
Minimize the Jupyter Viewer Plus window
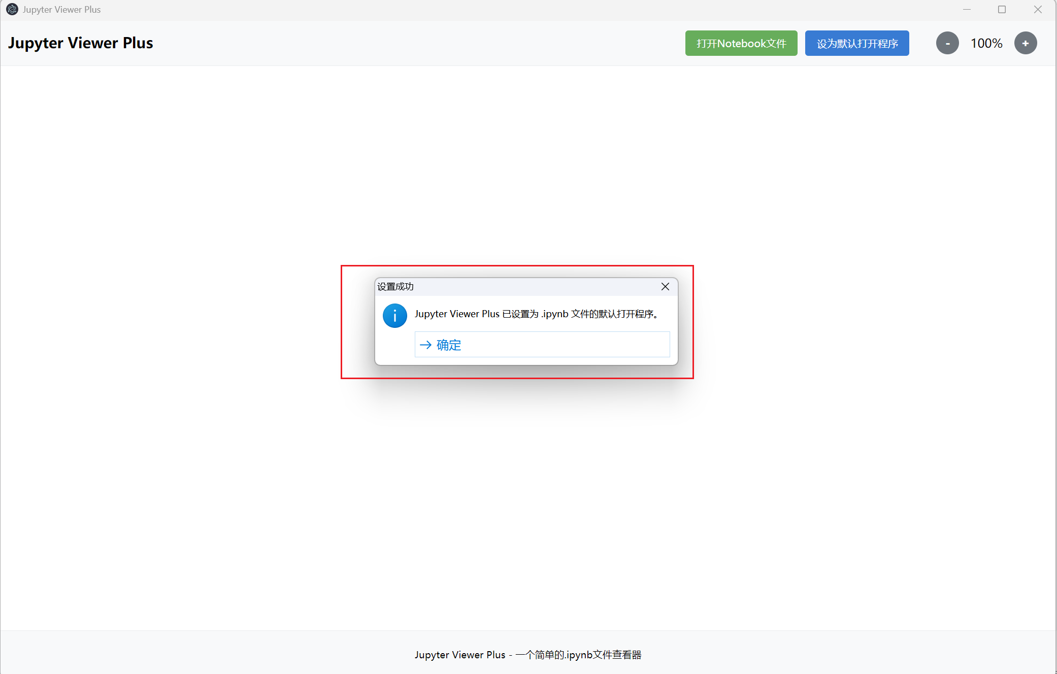(967, 10)
